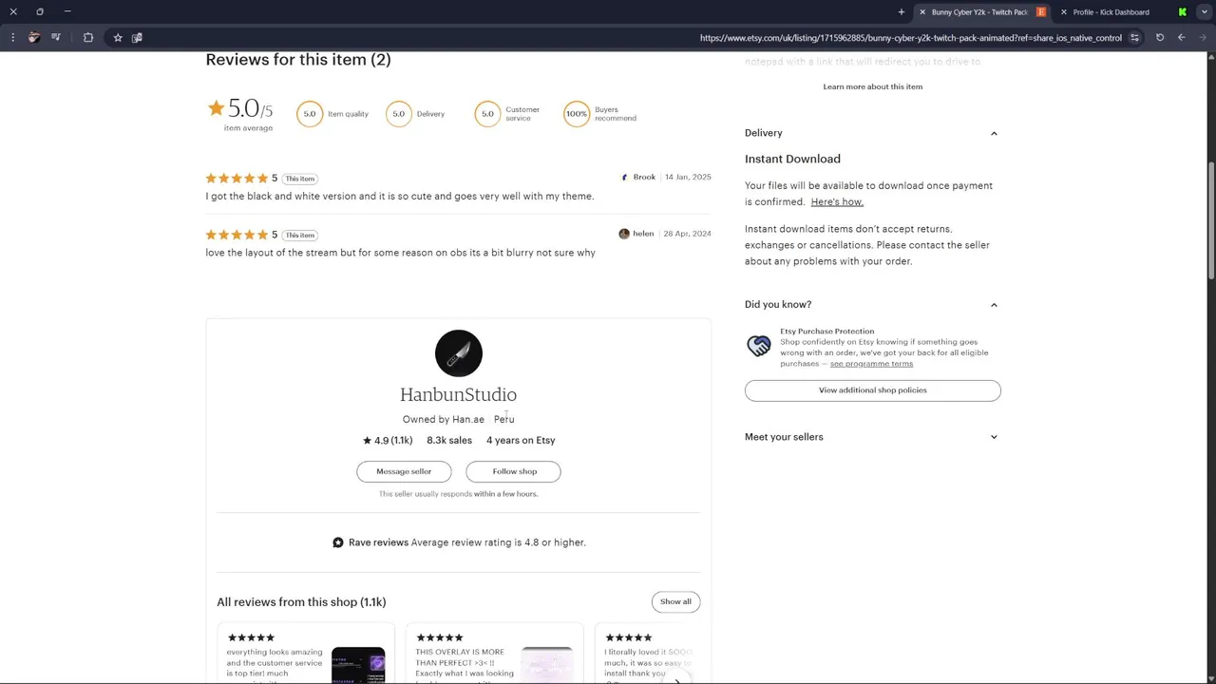This screenshot has height=684, width=1216.
Task: Click the 'Reviews for this item (2)' heading
Action: pos(298,60)
